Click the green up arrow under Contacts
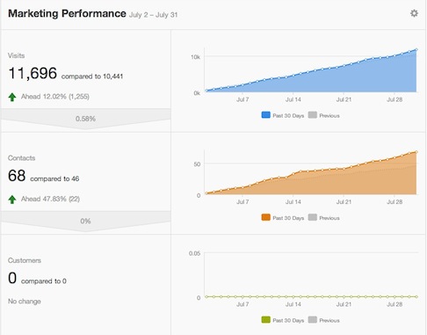 pyautogui.click(x=12, y=200)
